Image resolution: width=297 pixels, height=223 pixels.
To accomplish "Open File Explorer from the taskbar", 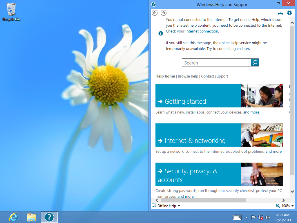I will (x=31, y=217).
